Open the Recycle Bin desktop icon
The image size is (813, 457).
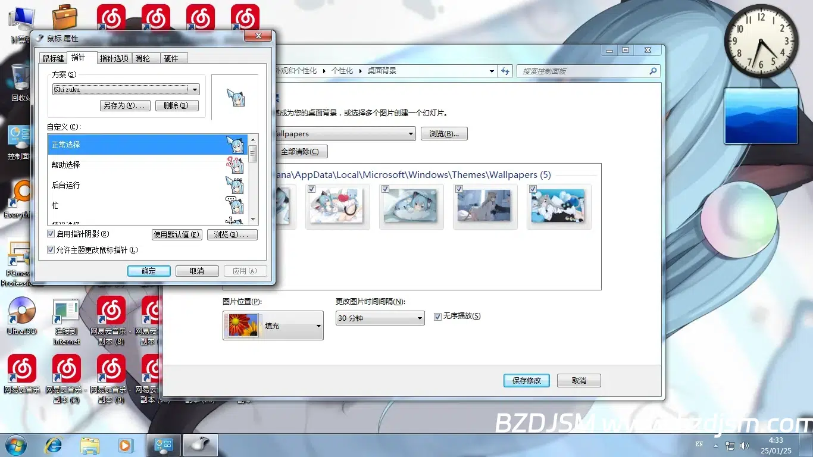pyautogui.click(x=20, y=82)
